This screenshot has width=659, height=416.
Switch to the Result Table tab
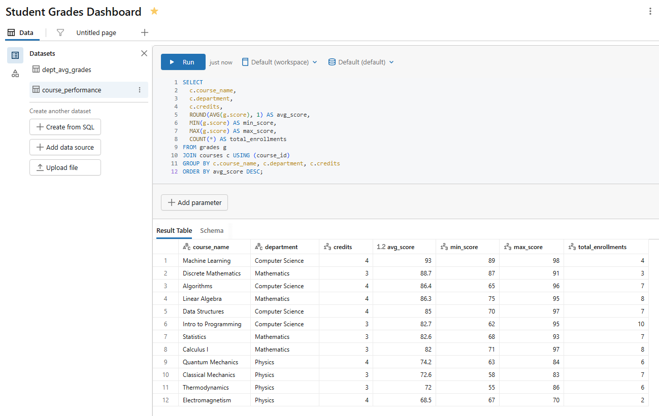174,230
